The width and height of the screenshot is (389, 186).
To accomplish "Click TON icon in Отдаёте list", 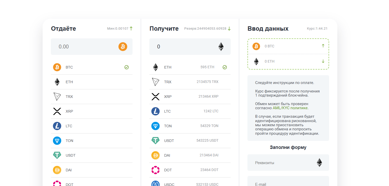I will pos(57,141).
